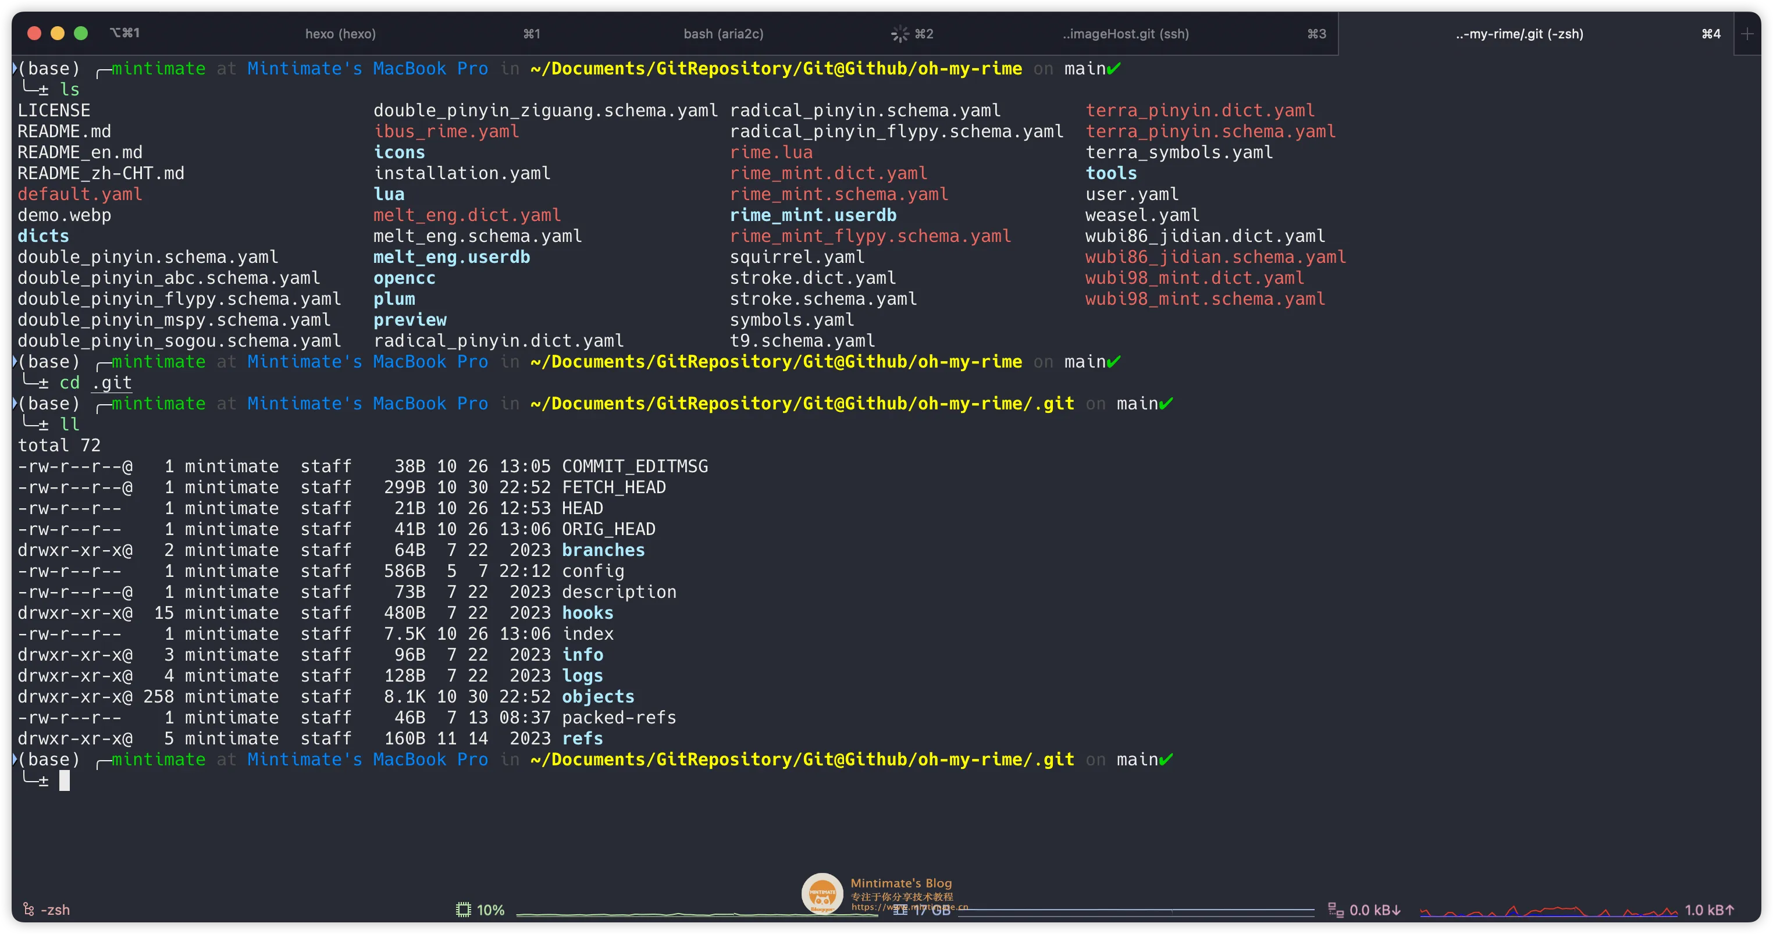Click packed-refs in the listing
The image size is (1773, 934).
point(619,717)
